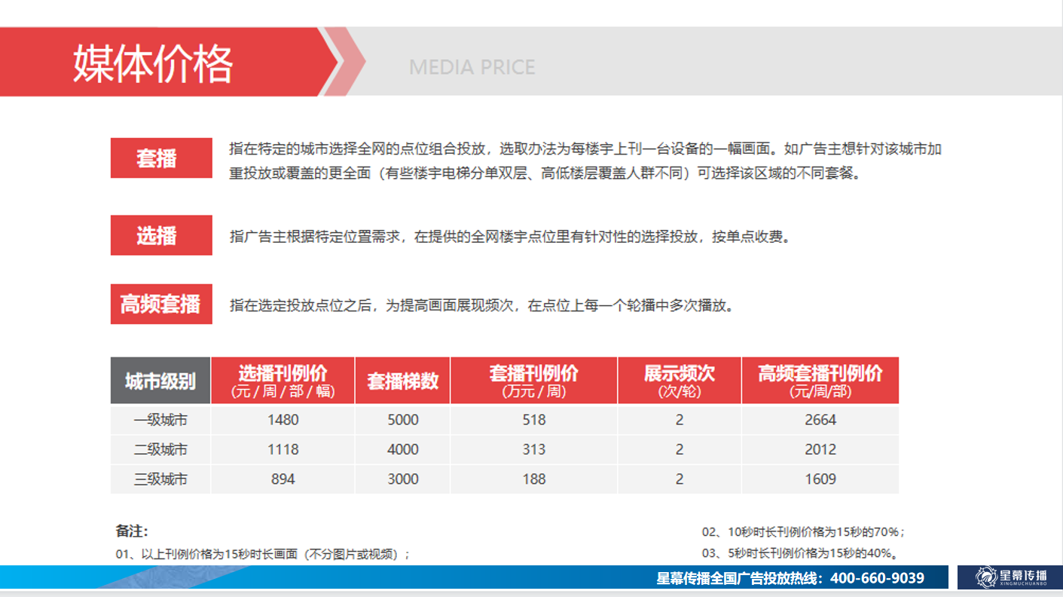
Task: Click 展示频次 value 2 in 二级城市 row
Action: point(680,449)
